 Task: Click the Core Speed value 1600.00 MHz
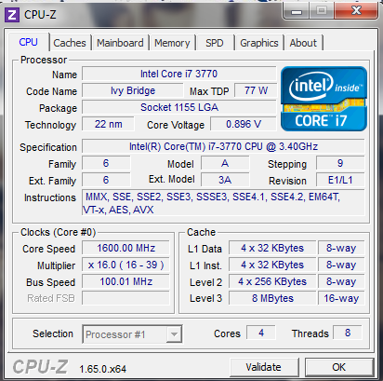(125, 248)
